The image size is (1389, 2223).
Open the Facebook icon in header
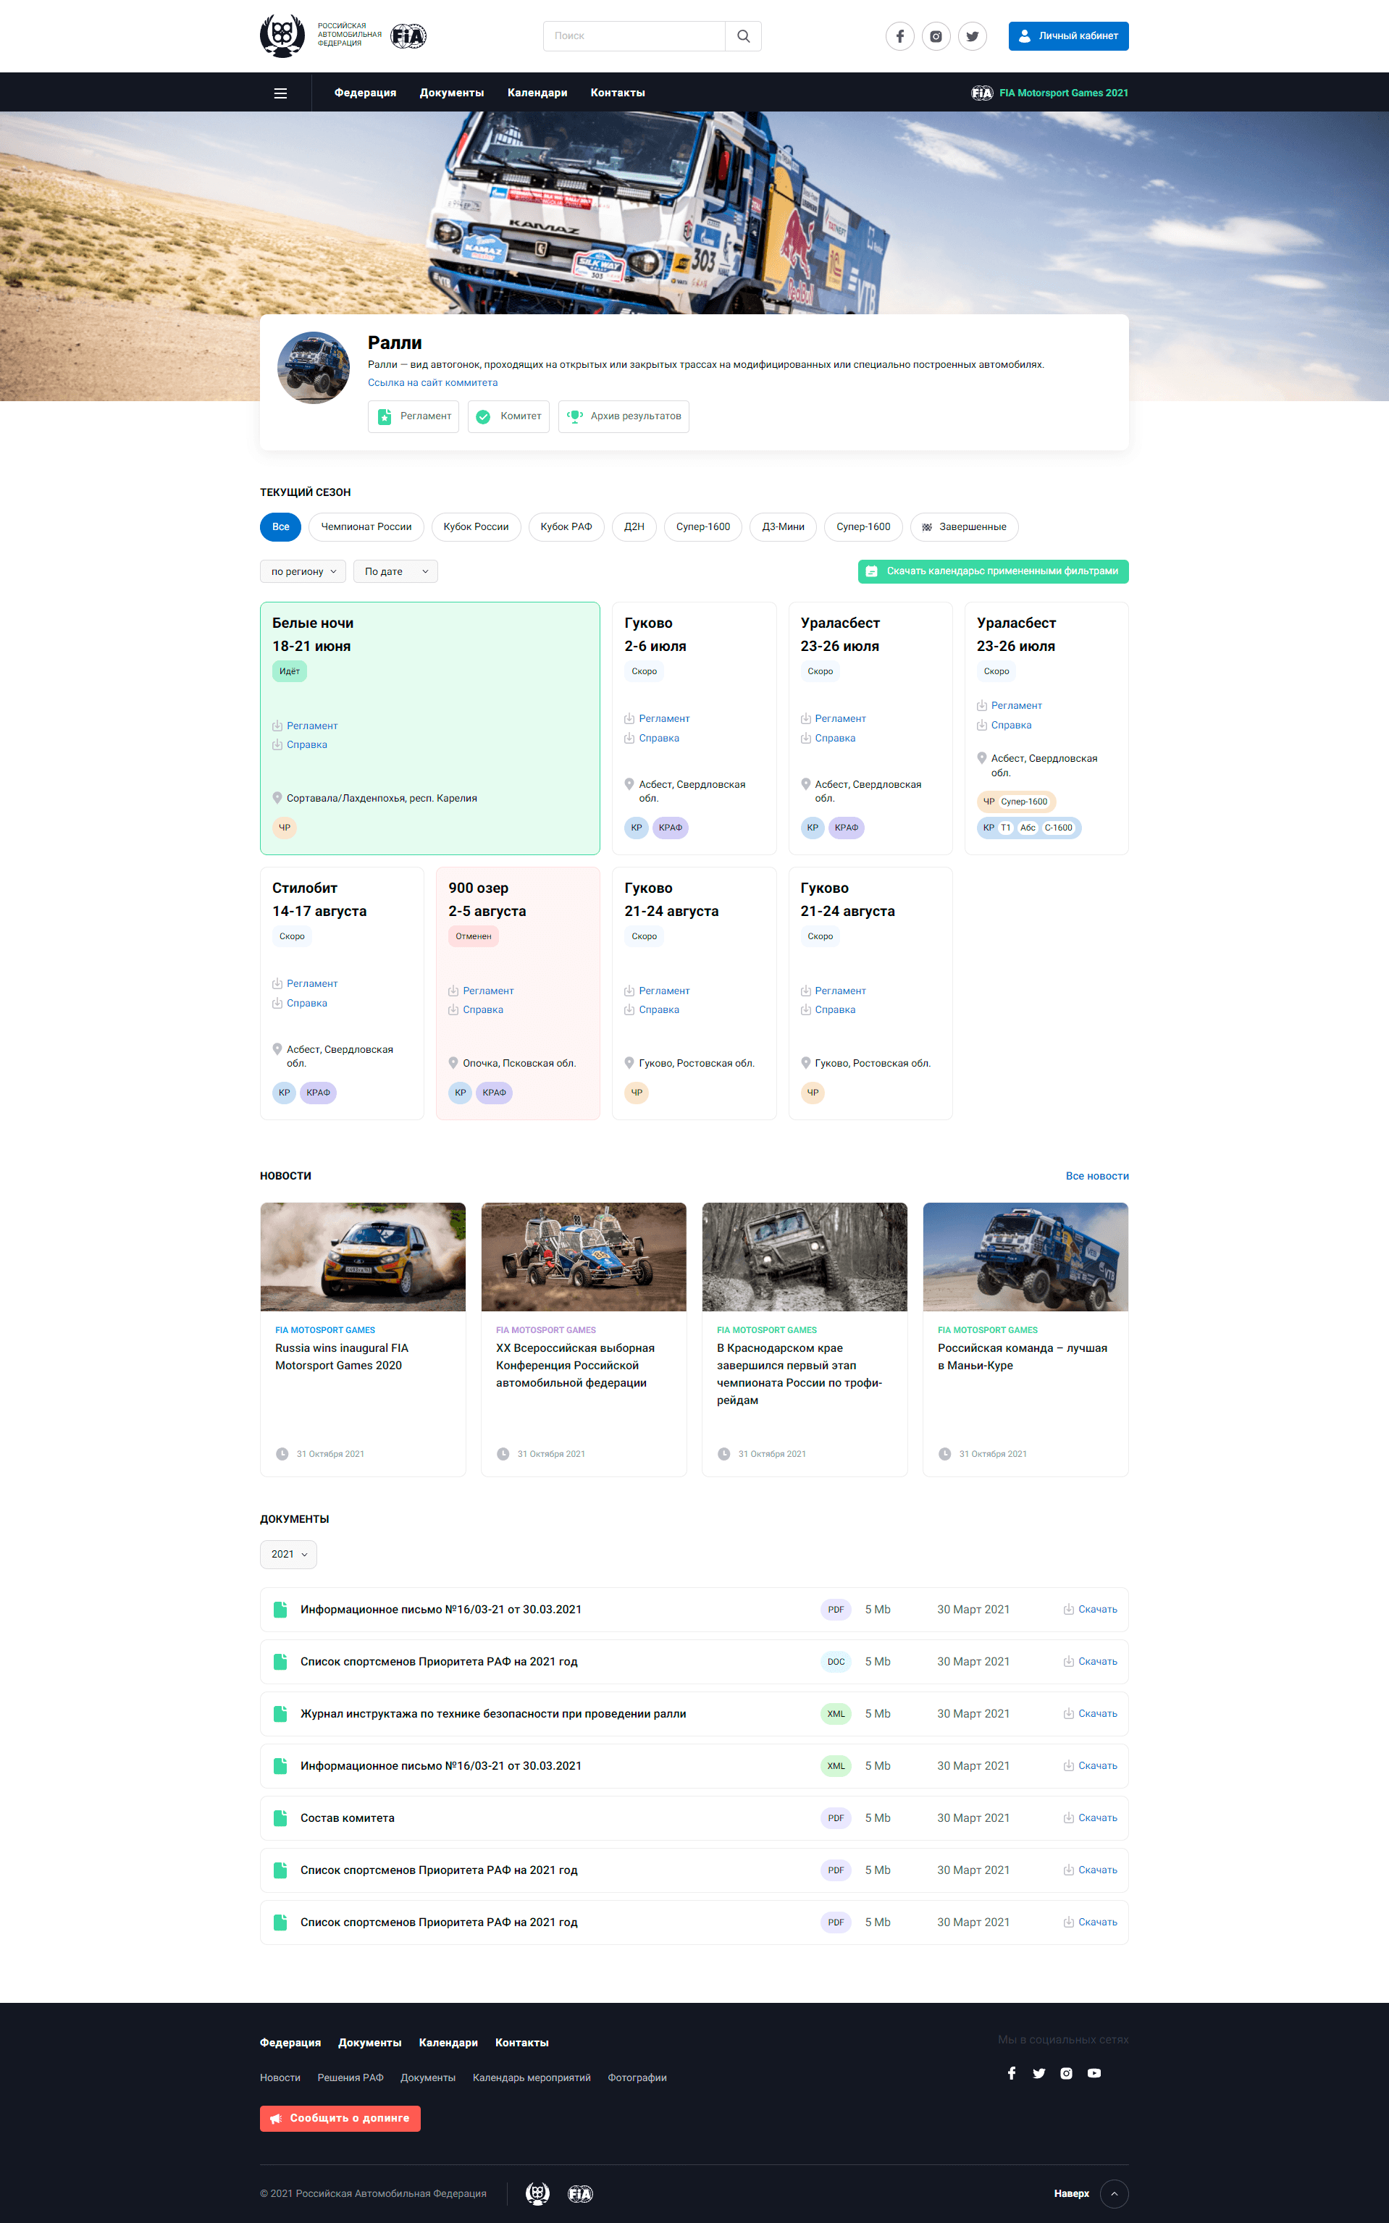[899, 35]
